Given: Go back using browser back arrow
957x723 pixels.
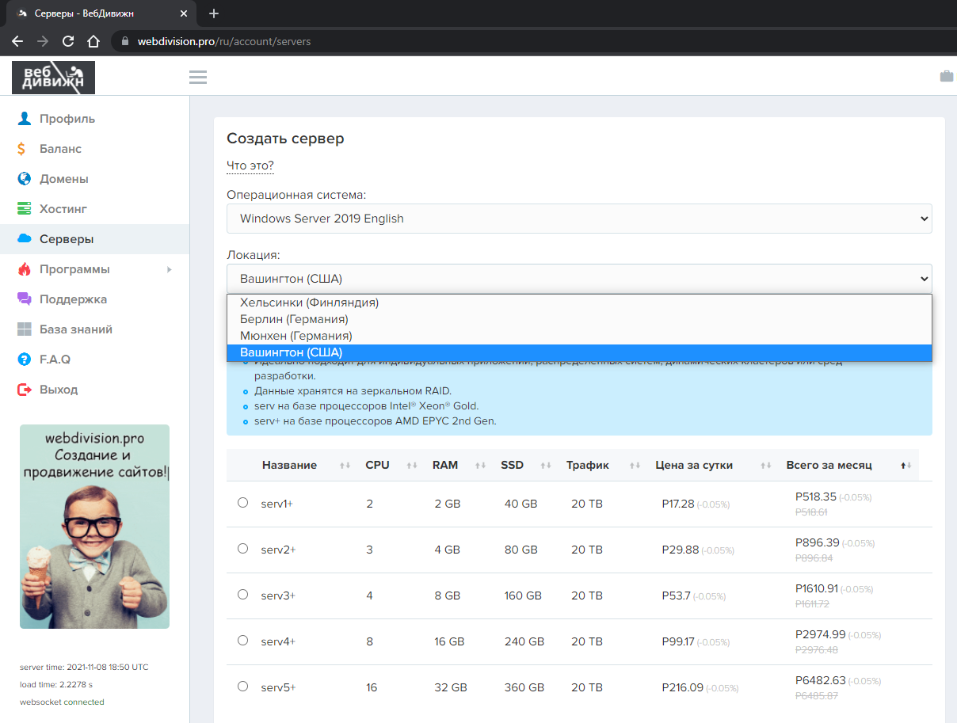Looking at the screenshot, I should tap(17, 41).
